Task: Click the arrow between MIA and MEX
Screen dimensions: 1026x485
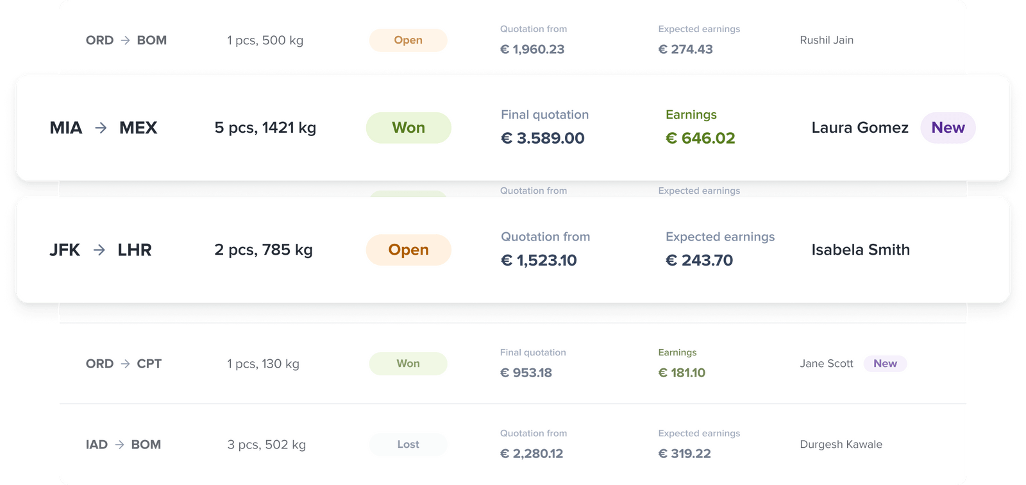Action: (x=101, y=128)
